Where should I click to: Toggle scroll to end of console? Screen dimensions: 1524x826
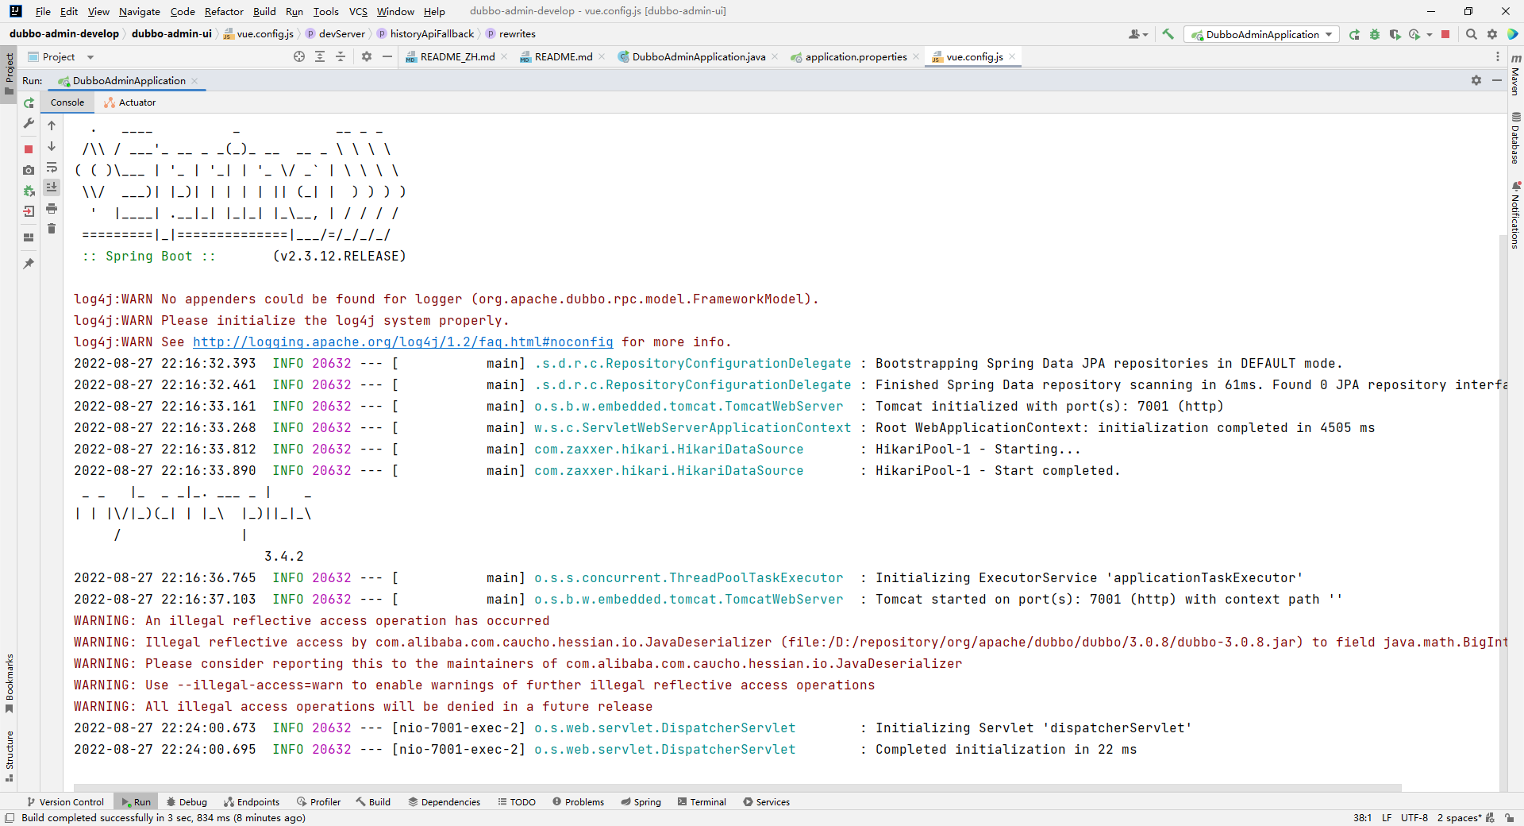(52, 187)
